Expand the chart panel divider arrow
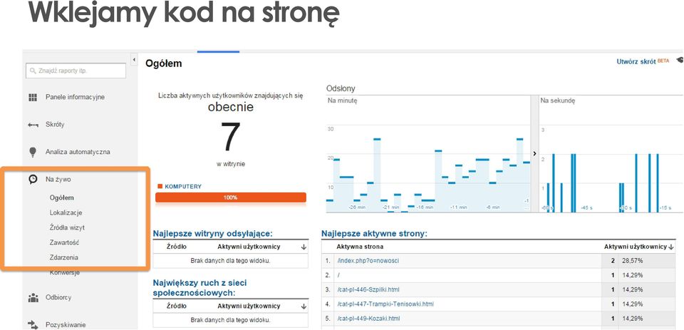This screenshot has width=684, height=330. (x=535, y=154)
